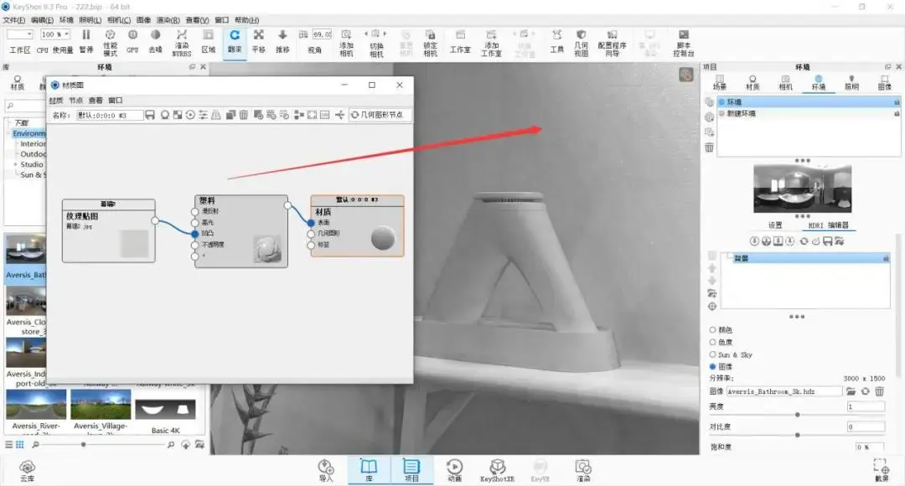This screenshot has width=905, height=486.
Task: Click material name field 默认:0:0:0 #3
Action: point(110,116)
